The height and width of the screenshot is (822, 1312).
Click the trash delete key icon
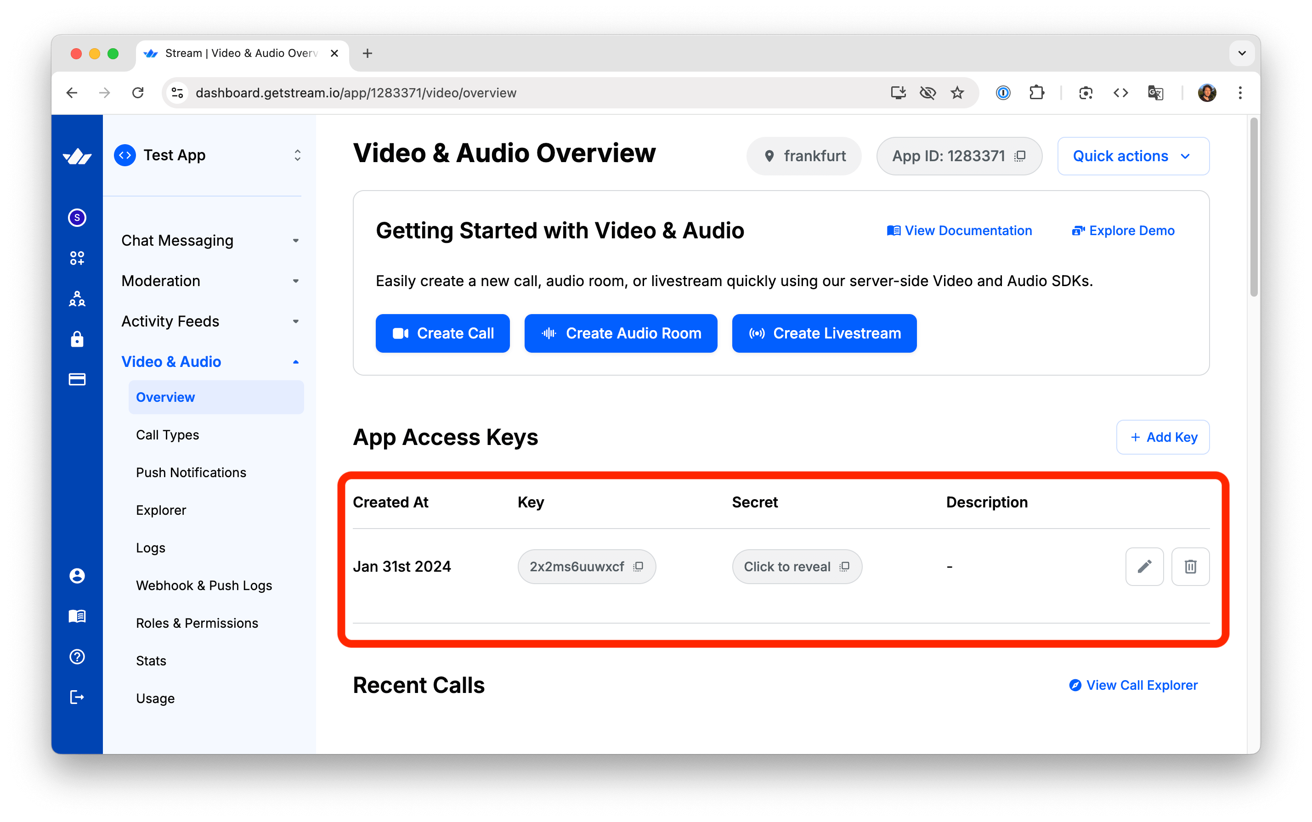coord(1190,567)
